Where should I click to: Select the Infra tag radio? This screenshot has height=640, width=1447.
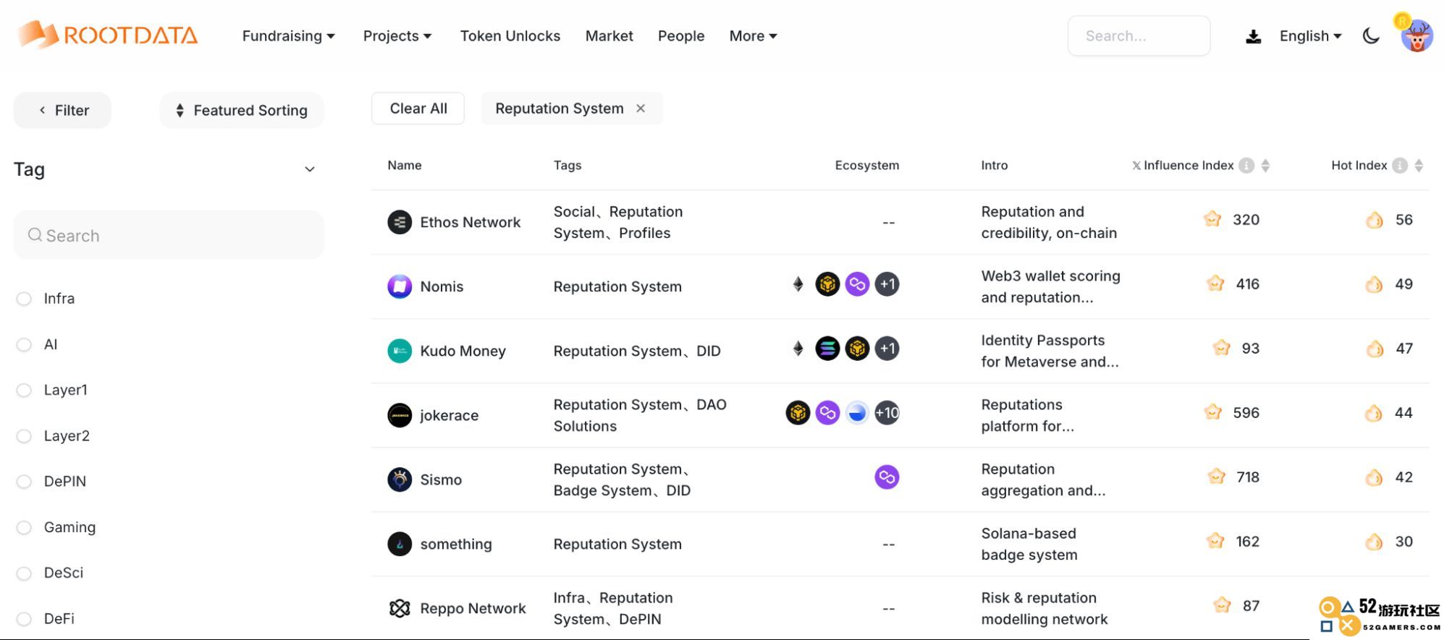point(24,299)
